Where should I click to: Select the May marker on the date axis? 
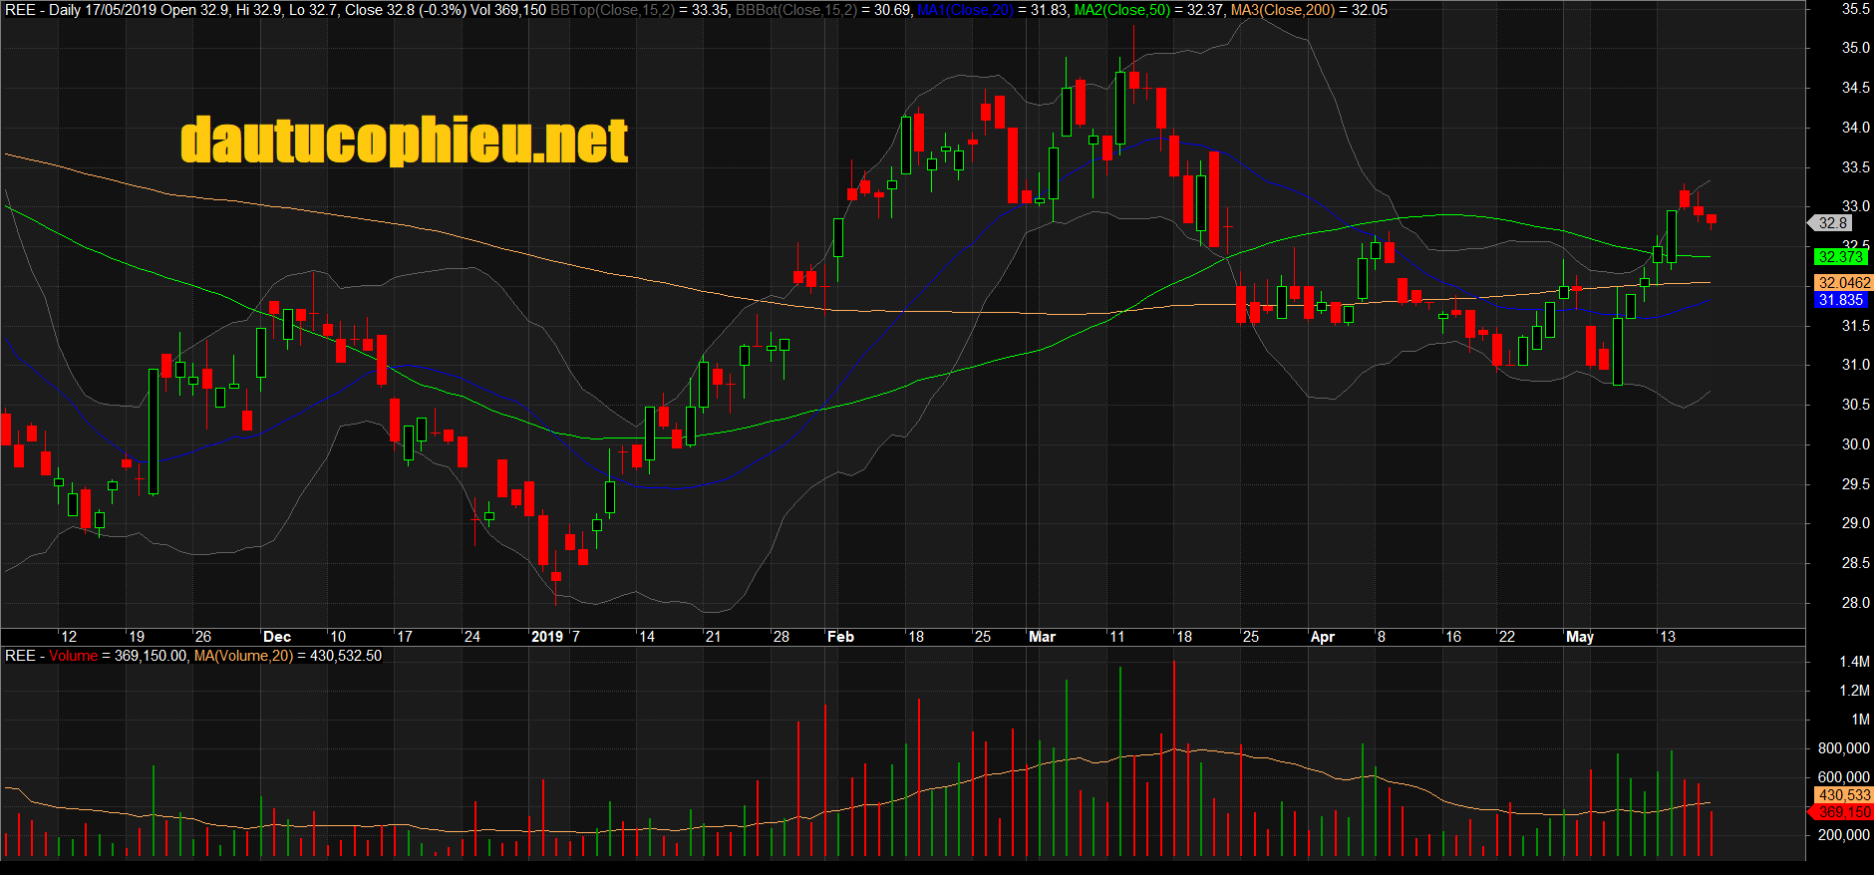coord(1580,637)
